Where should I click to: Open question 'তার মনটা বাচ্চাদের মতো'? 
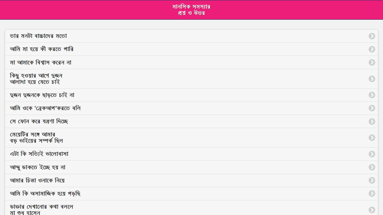38,36
